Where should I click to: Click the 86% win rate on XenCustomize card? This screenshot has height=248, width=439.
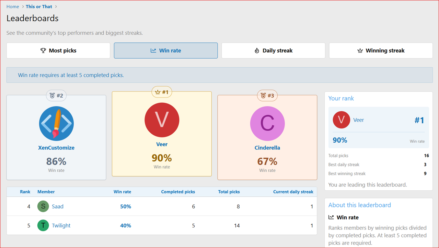[56, 161]
